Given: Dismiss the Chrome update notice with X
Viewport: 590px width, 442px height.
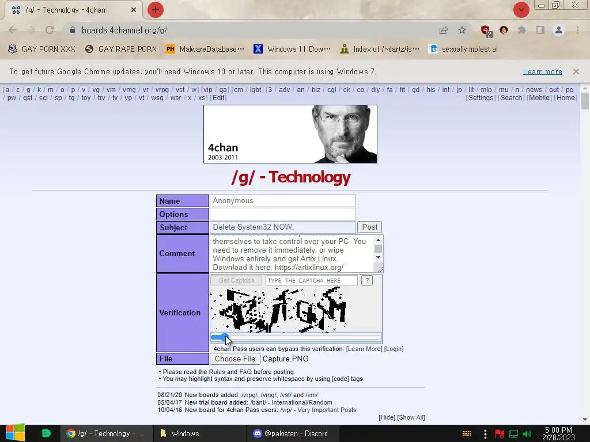Looking at the screenshot, I should (576, 71).
